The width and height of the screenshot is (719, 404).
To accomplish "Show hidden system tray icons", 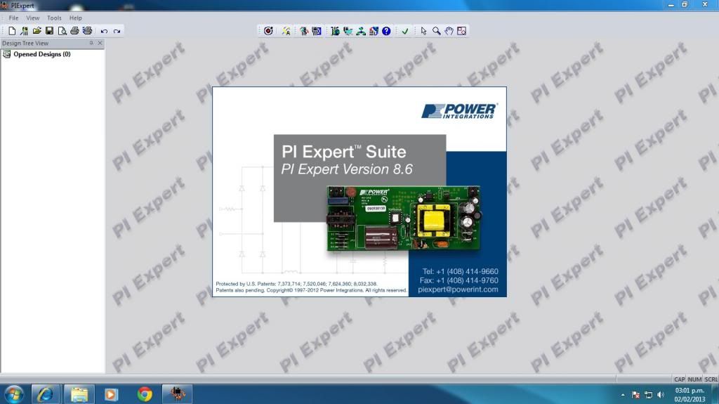I will click(623, 395).
